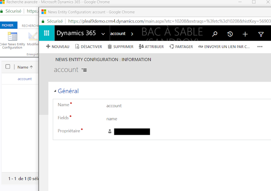
Task: Click the NOUVEAU plus command
Action: pos(58,46)
